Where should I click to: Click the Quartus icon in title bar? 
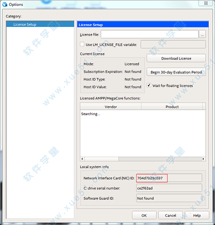click(x=4, y=4)
